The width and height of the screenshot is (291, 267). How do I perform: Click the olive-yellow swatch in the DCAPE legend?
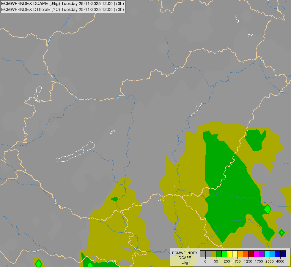[x=214, y=254]
